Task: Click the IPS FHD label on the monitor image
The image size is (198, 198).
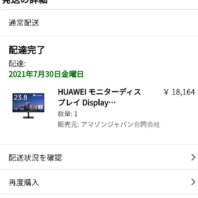Action: pyautogui.click(x=19, y=109)
